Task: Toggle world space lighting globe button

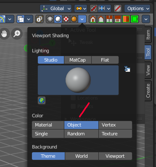Action: (x=42, y=100)
